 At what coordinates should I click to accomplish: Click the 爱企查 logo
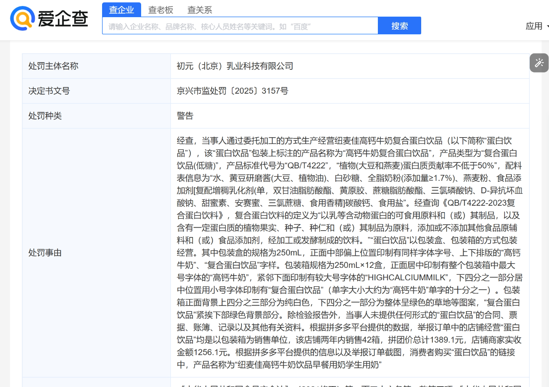(49, 18)
